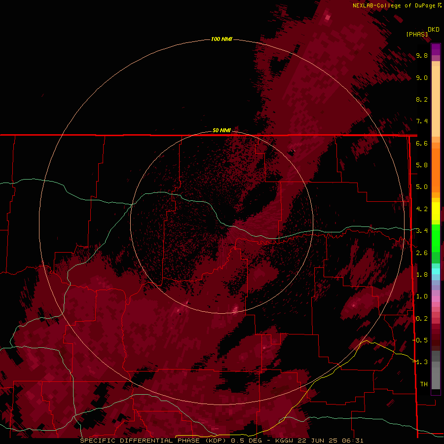Pick the yellow segment of the color bar
The width and height of the screenshot is (444, 444).
pyautogui.click(x=436, y=211)
